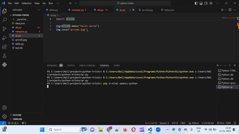Go back with navigation arrow
239x134 pixels.
coord(71,3)
